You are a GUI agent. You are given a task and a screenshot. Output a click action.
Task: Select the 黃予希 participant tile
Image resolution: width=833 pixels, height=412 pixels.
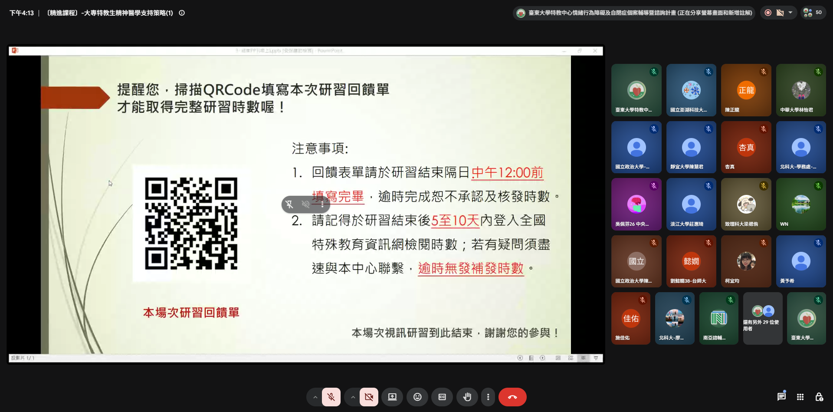click(801, 261)
